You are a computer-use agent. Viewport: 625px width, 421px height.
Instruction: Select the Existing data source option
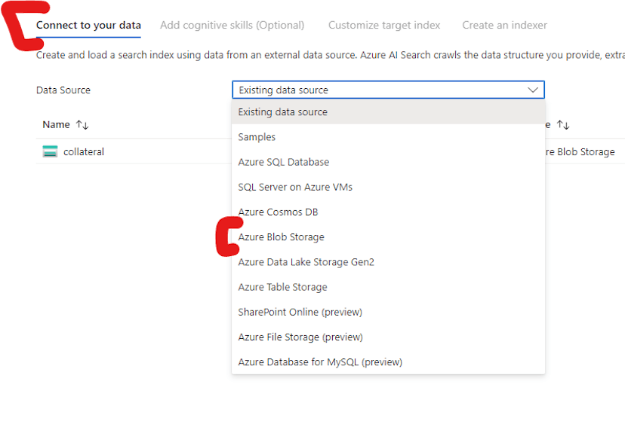click(x=282, y=112)
